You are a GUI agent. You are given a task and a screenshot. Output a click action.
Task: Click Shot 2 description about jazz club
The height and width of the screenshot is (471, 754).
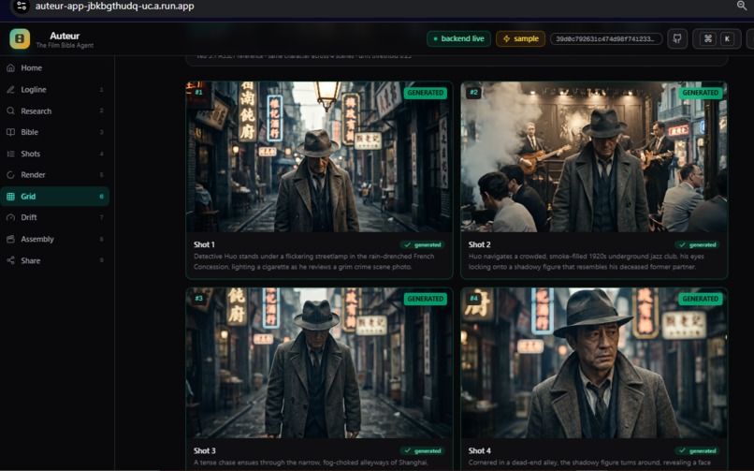586,261
